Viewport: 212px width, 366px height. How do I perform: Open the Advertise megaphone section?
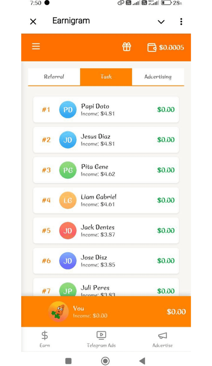point(163,339)
